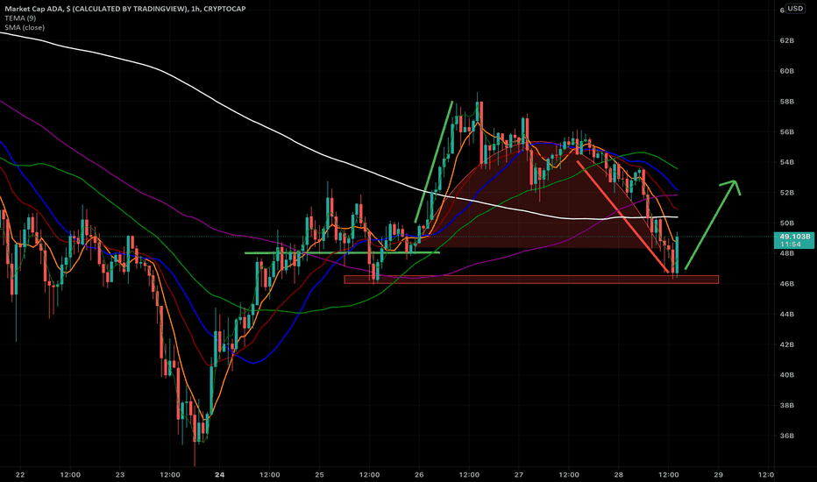The height and width of the screenshot is (482, 817).
Task: Click the 50B price axis label
Action: click(787, 223)
